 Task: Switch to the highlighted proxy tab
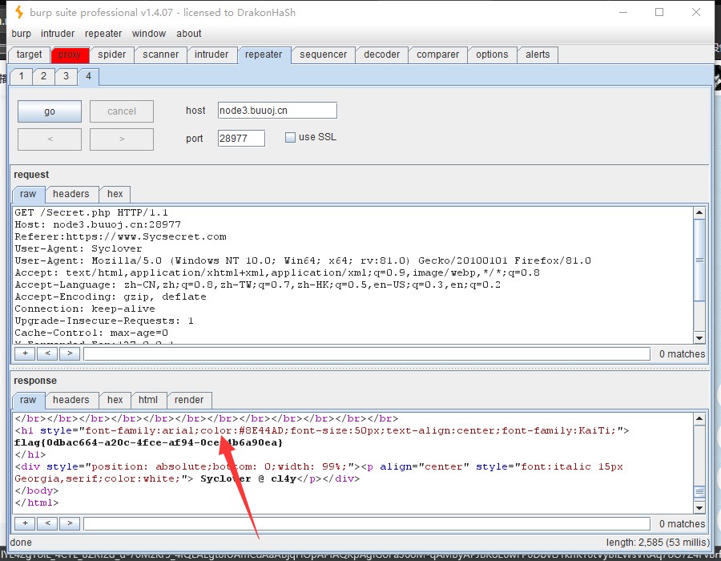click(x=70, y=54)
